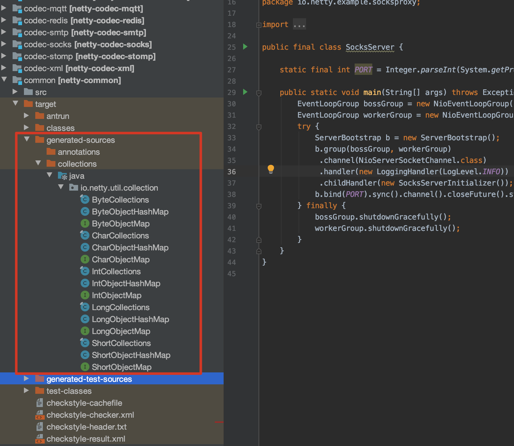The image size is (514, 446).
Task: Click CharCollections class icon
Action: 85,235
